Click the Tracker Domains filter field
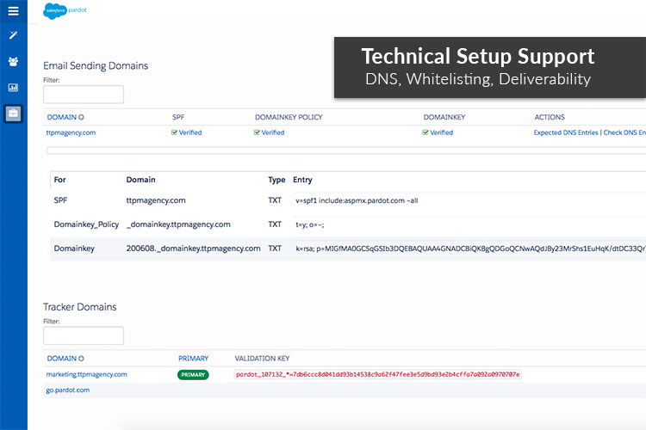 [84, 335]
